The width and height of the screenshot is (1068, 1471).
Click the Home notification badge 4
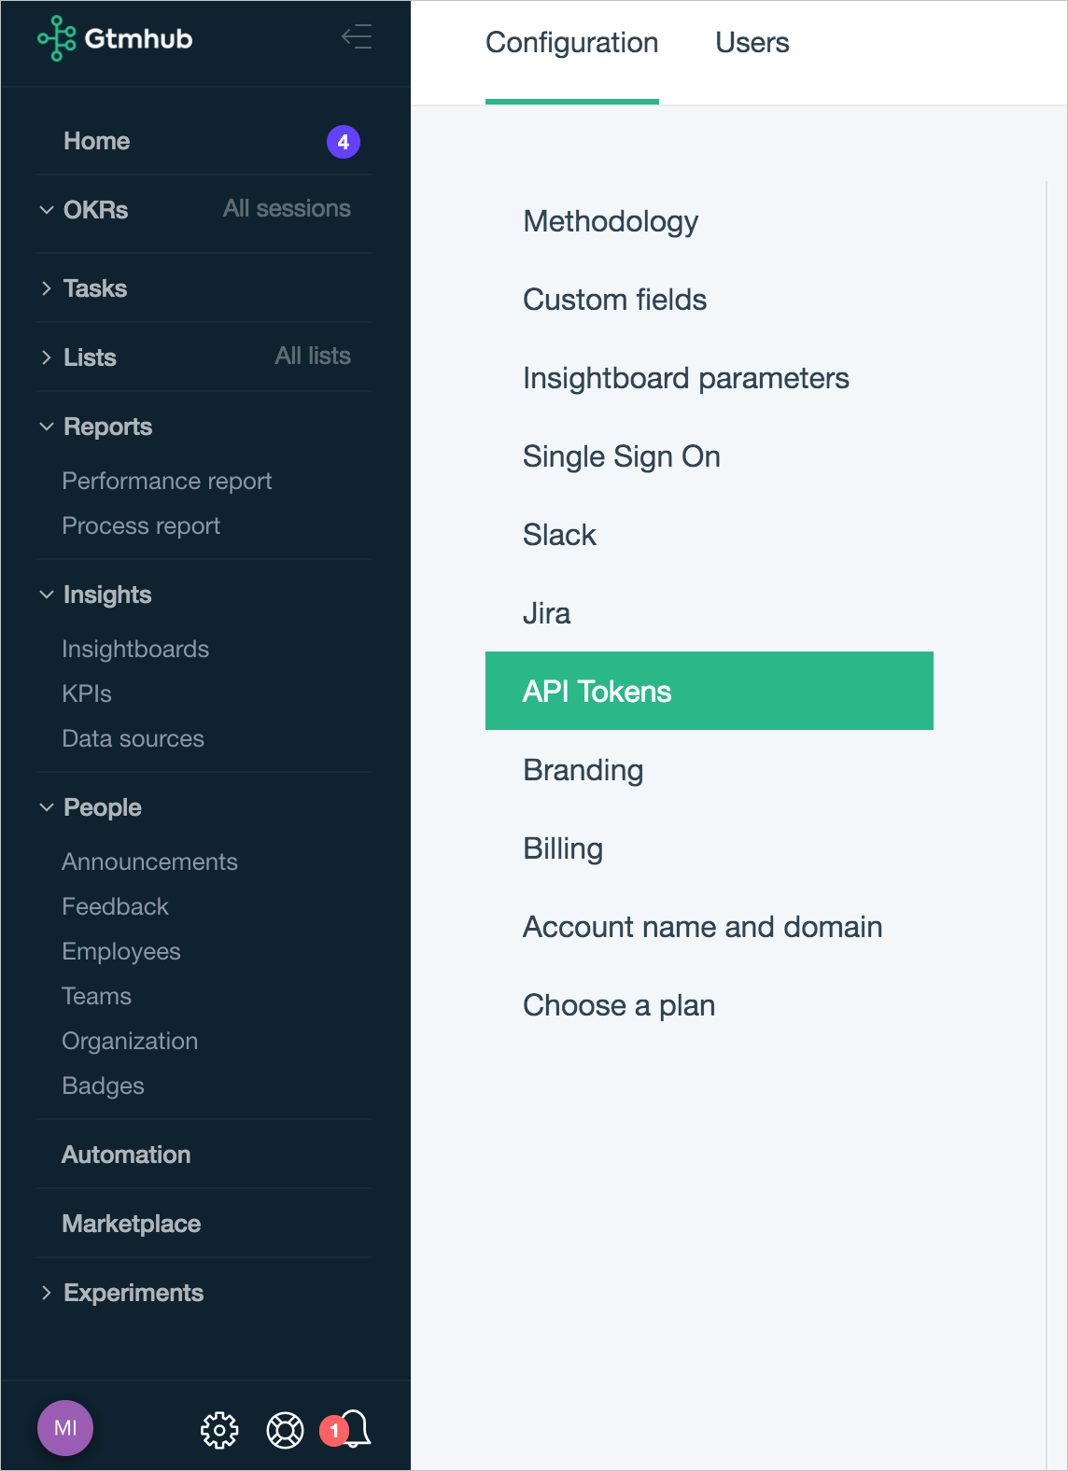(344, 142)
